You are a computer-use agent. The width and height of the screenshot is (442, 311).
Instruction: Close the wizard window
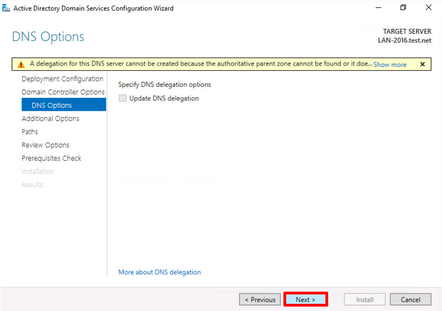point(429,8)
